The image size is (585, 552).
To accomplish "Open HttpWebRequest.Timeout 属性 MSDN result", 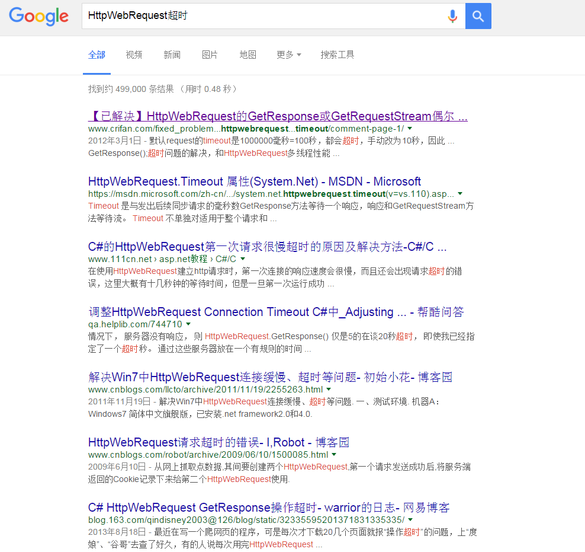I will (x=255, y=181).
